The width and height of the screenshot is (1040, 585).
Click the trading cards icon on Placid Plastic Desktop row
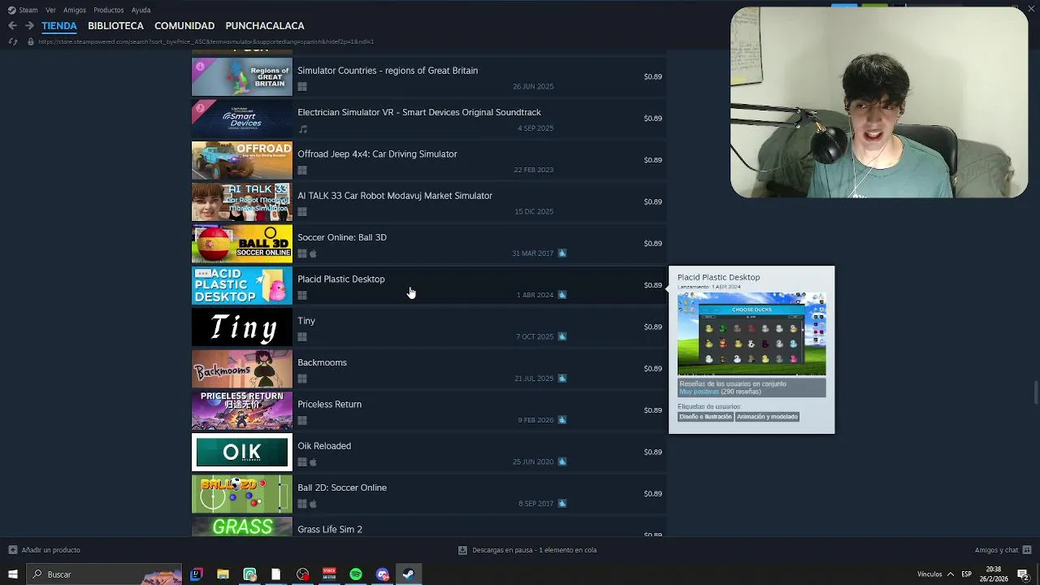[x=562, y=295]
